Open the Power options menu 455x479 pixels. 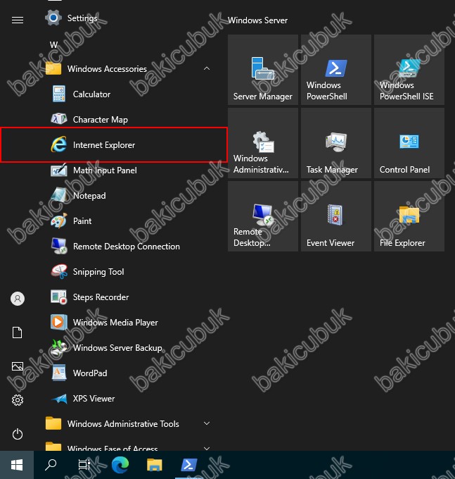18,434
